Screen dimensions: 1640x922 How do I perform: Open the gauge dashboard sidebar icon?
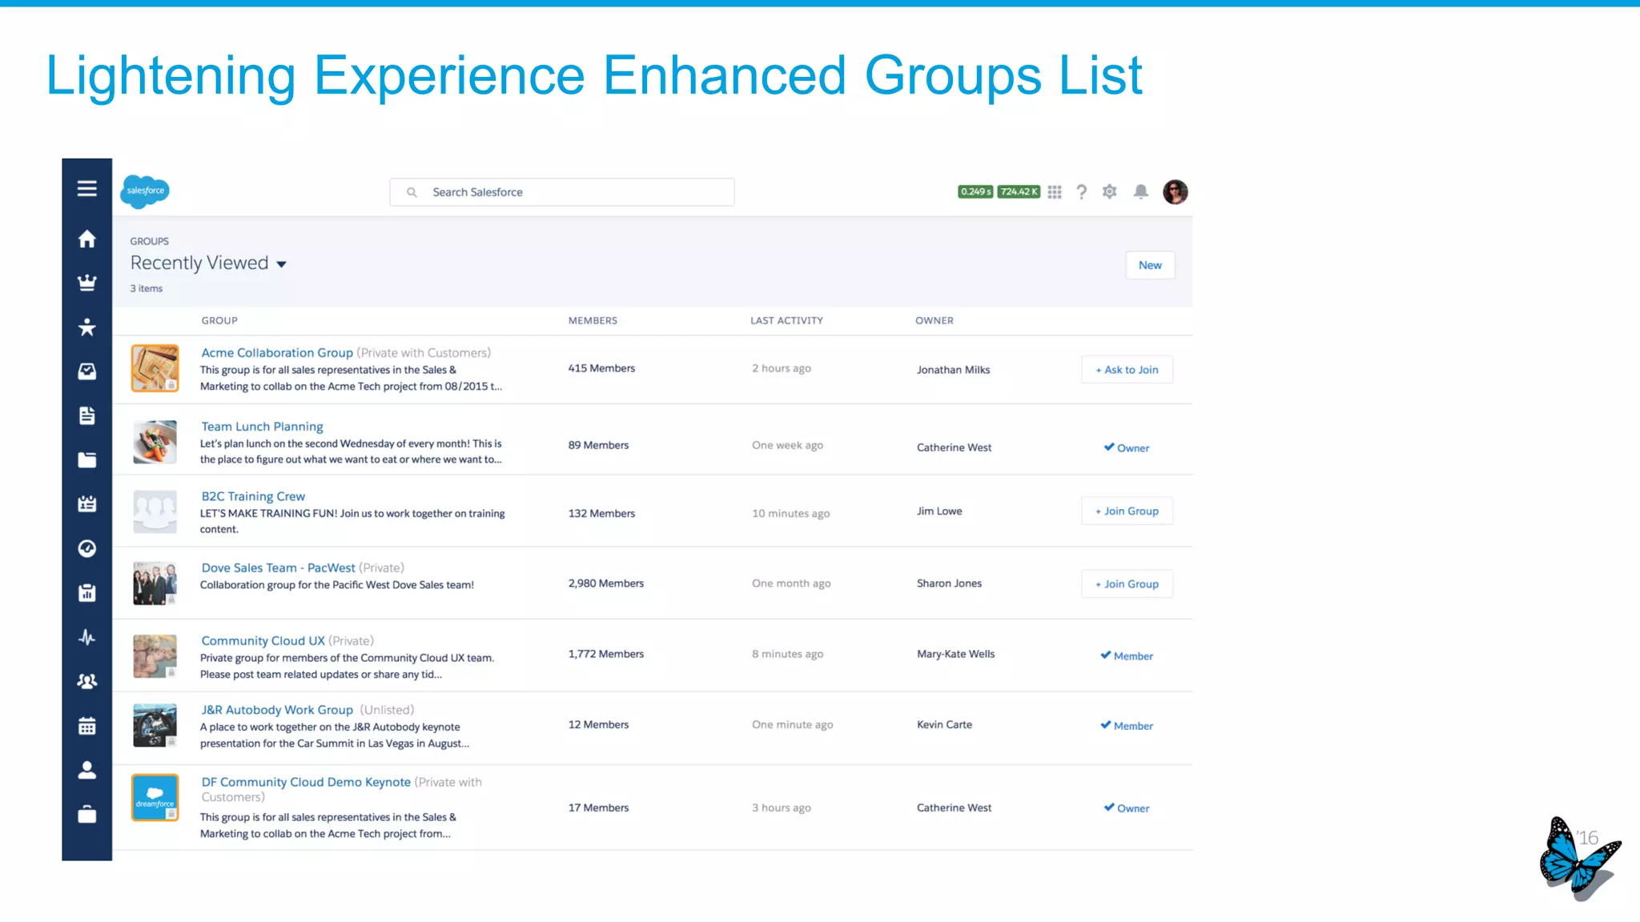(x=86, y=548)
